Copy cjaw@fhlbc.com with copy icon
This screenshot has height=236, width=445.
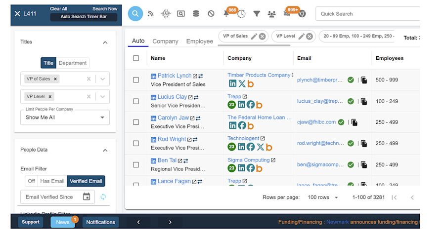click(x=354, y=122)
